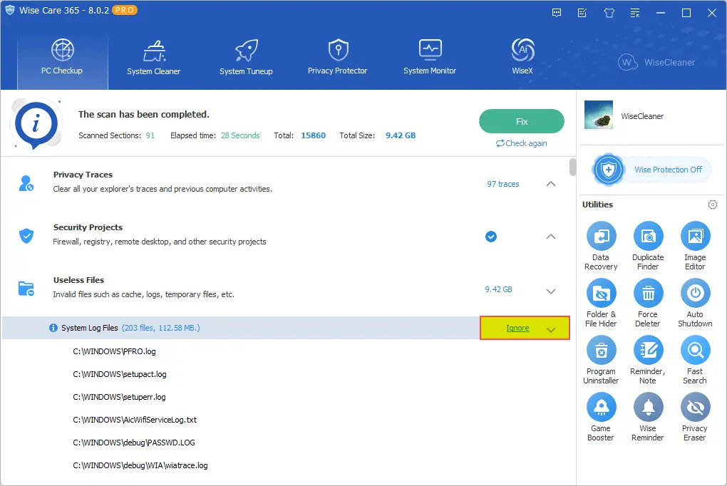Click the WiseCleaner account name
The height and width of the screenshot is (486, 727).
(x=642, y=116)
